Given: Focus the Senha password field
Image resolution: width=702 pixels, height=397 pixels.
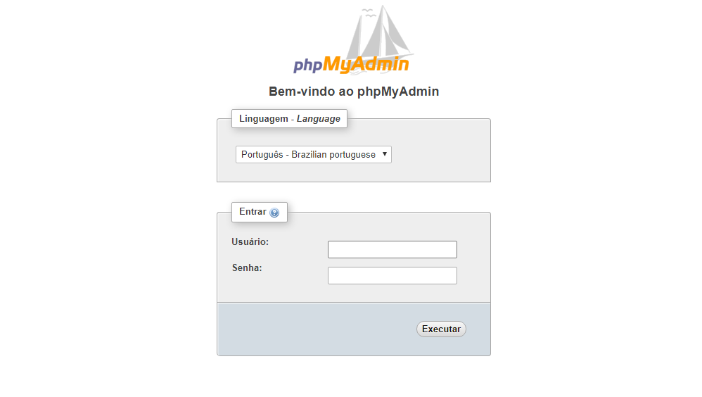Looking at the screenshot, I should 393,275.
